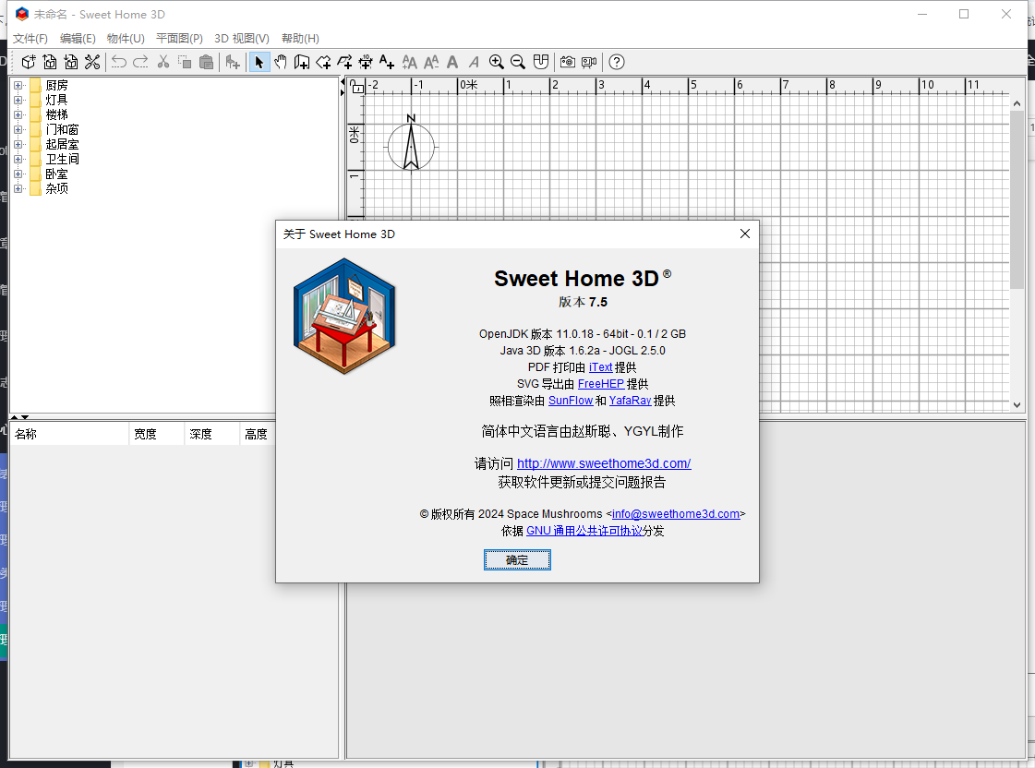The height and width of the screenshot is (768, 1035).
Task: Click plan vertical scrollbar up arrow
Action: pos(1017,103)
